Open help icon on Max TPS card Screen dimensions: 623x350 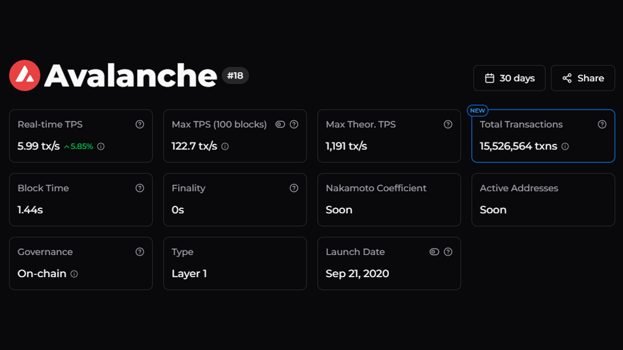pyautogui.click(x=294, y=124)
